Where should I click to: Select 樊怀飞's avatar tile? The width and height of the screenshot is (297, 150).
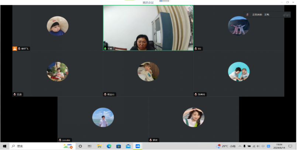pos(57,26)
